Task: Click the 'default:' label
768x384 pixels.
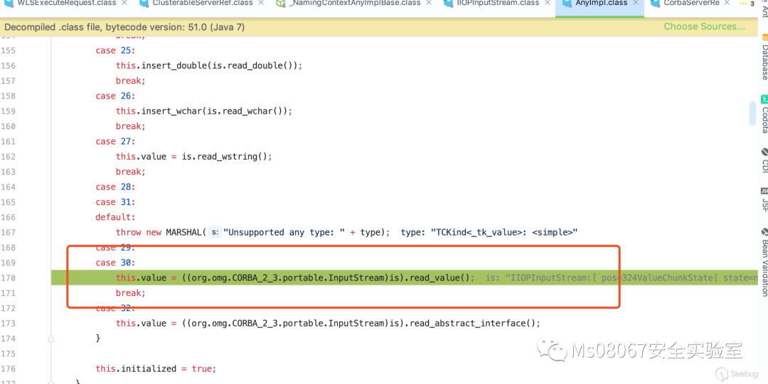Action: (115, 217)
